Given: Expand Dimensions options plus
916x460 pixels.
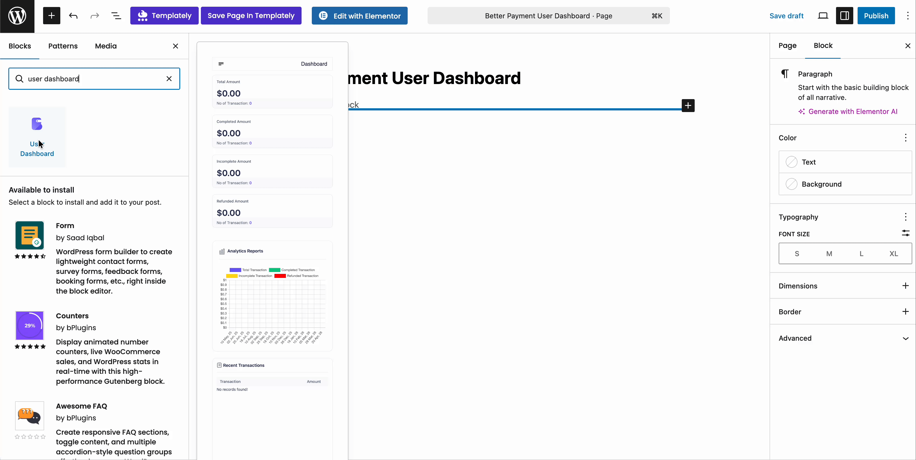Looking at the screenshot, I should (905, 286).
